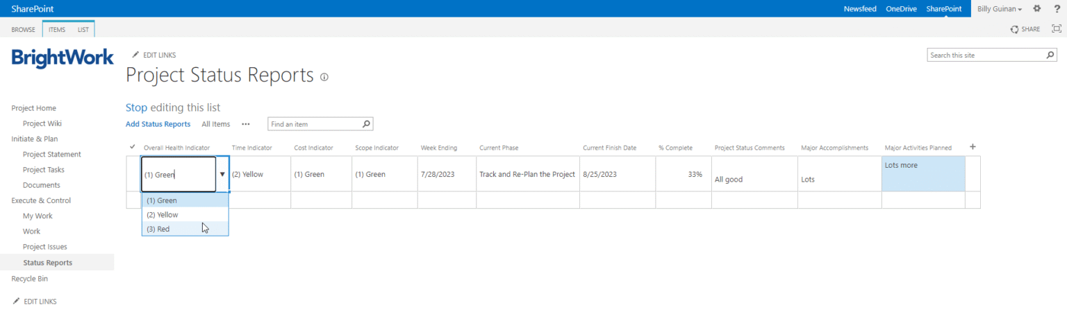Open the settings gear icon
The image size is (1067, 312).
[1037, 8]
